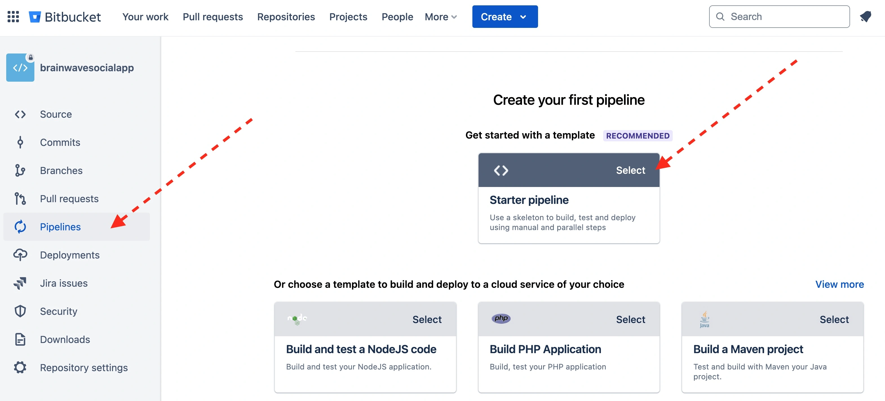Go to Branches in the sidebar
This screenshot has width=885, height=401.
click(x=77, y=171)
